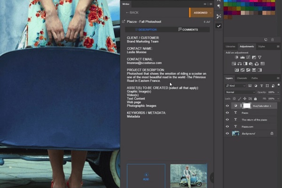The width and height of the screenshot is (282, 188).
Task: Lock transparent pixels
Action: point(234,99)
